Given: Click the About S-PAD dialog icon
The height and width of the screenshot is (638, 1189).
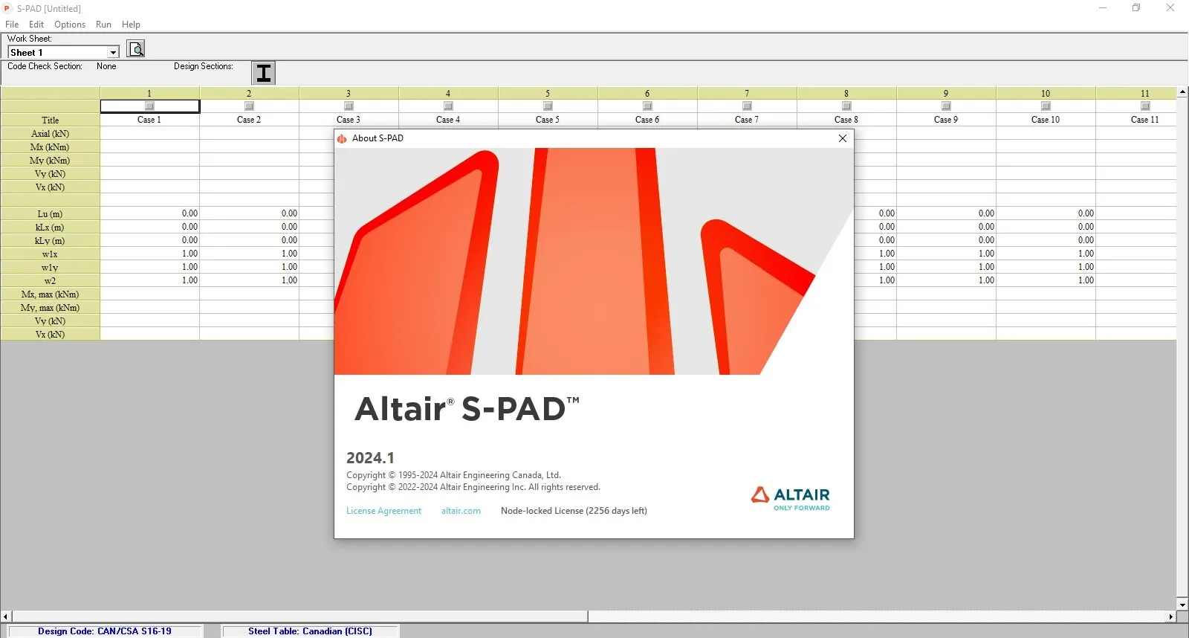Looking at the screenshot, I should coord(342,138).
